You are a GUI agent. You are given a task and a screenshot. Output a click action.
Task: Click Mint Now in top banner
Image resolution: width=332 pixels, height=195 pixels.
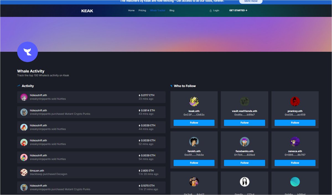[251, 1]
